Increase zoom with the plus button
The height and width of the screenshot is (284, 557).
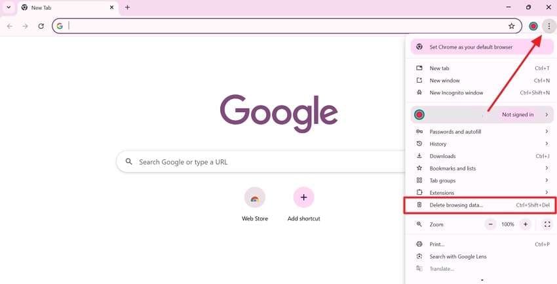525,224
